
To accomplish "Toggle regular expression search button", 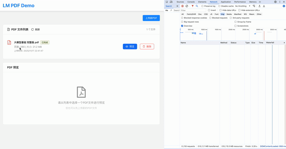I will [x=171, y=10].
